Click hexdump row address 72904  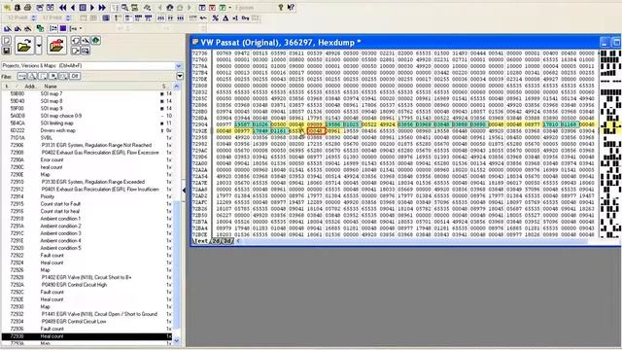pos(200,124)
